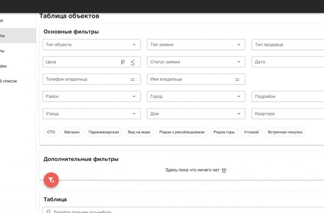Open the Тип продавца field
Viewport: 324px width, 213px height.
click(x=288, y=45)
